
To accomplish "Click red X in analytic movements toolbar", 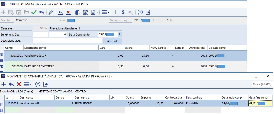I will (x=19, y=84).
